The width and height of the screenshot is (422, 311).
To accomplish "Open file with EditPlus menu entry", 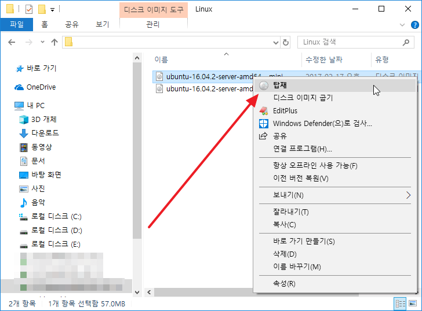I will pos(335,110).
